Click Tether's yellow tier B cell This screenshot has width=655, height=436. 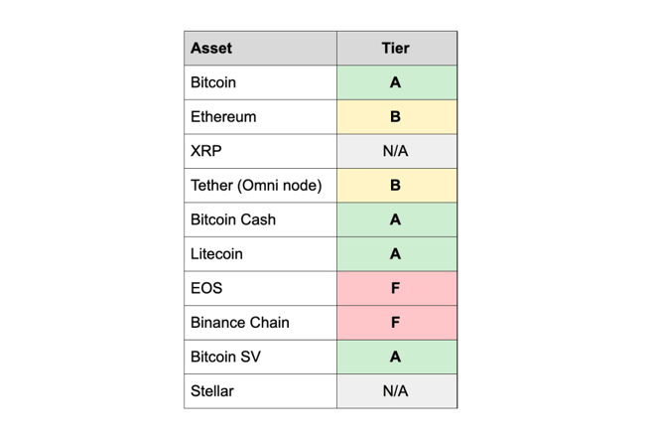tap(397, 185)
